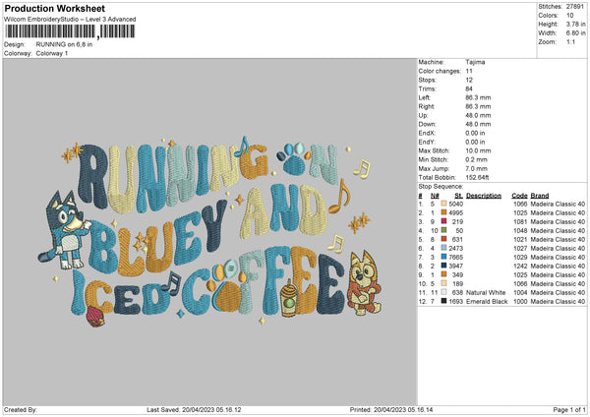Click the EndX value 0.00 in
The height and width of the screenshot is (417, 590).
475,133
